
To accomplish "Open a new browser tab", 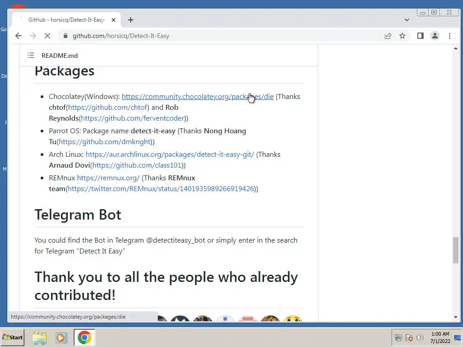I will coord(131,20).
